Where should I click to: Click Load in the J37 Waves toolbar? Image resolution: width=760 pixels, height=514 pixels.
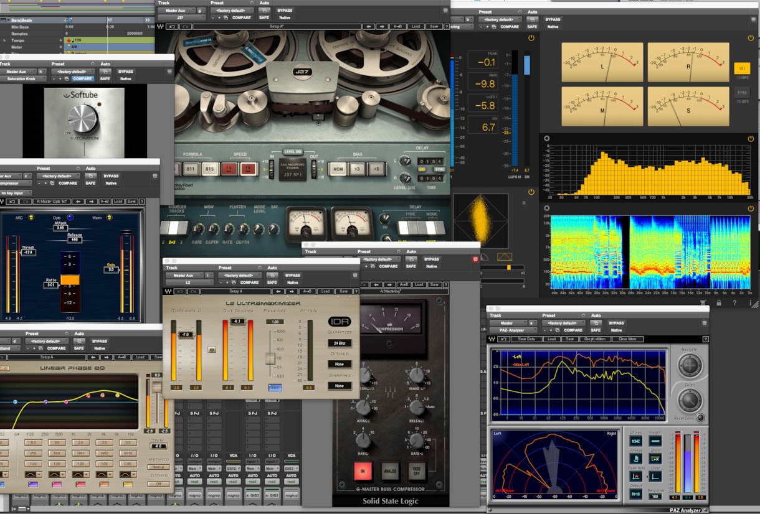click(x=416, y=27)
